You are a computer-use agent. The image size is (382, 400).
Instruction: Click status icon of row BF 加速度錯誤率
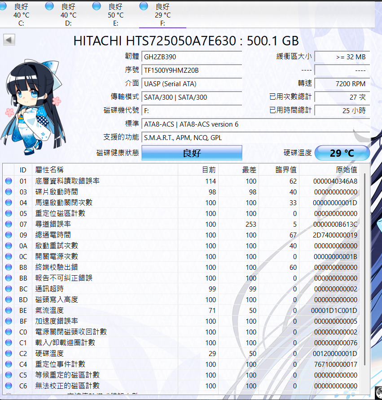coord(9,321)
